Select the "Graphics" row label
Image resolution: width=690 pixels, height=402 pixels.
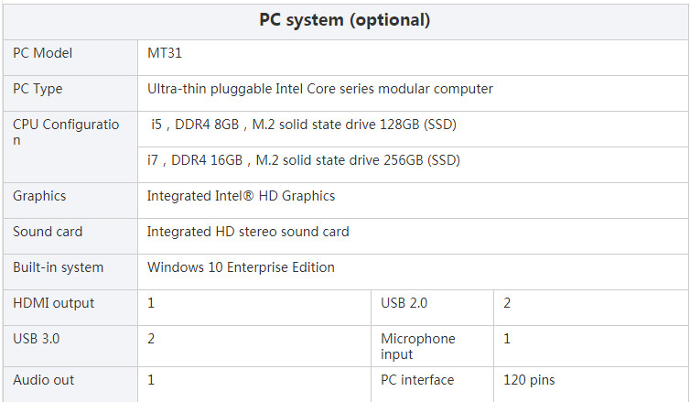(39, 196)
